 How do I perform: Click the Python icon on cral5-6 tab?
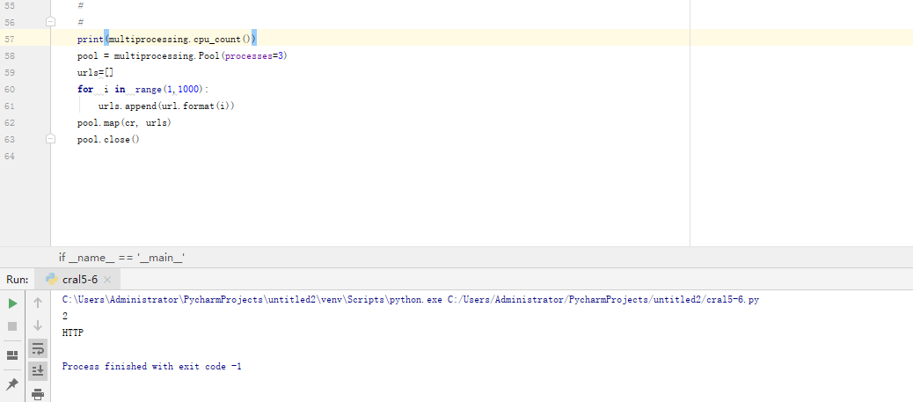[51, 279]
